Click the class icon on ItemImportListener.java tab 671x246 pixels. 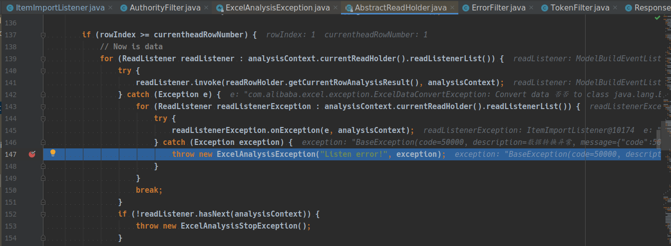10,8
